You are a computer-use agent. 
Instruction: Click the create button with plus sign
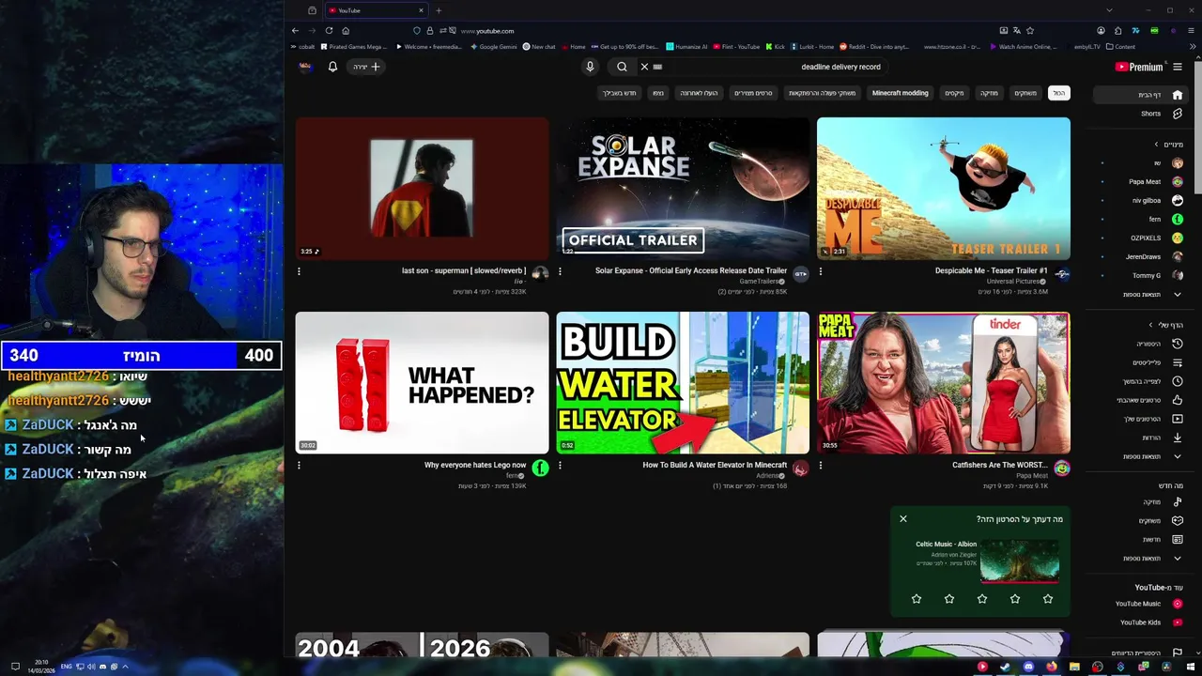[x=366, y=67]
